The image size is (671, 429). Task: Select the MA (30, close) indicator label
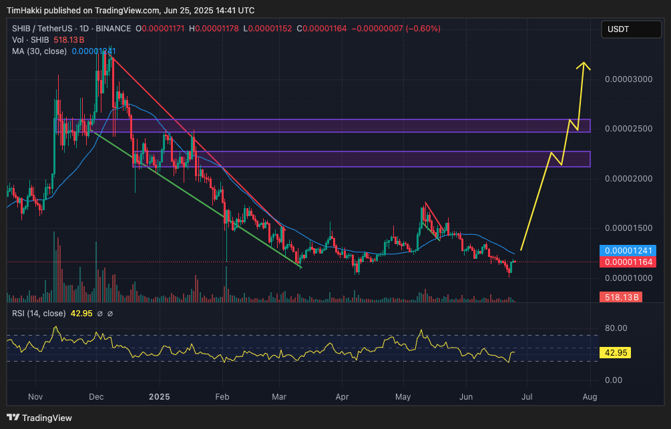(39, 51)
